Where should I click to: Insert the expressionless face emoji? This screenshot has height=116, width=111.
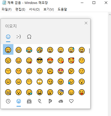pyautogui.click(x=19, y=82)
